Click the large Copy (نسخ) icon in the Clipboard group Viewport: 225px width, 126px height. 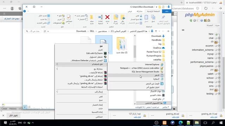(x=153, y=17)
